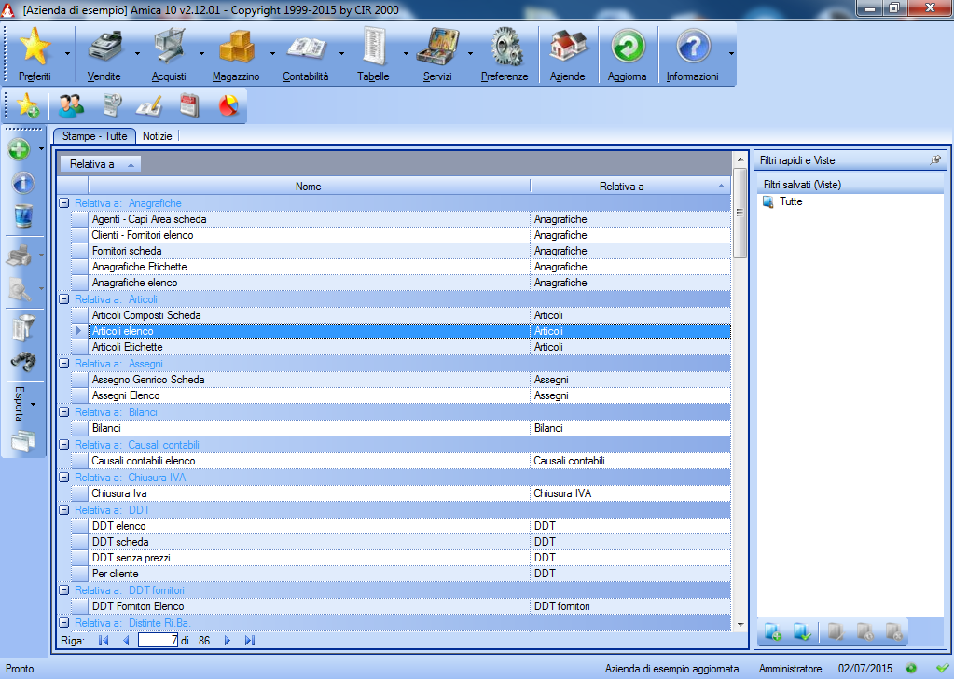Open the Magazzino dropdown arrow
Image resolution: width=954 pixels, height=679 pixels.
[x=272, y=53]
